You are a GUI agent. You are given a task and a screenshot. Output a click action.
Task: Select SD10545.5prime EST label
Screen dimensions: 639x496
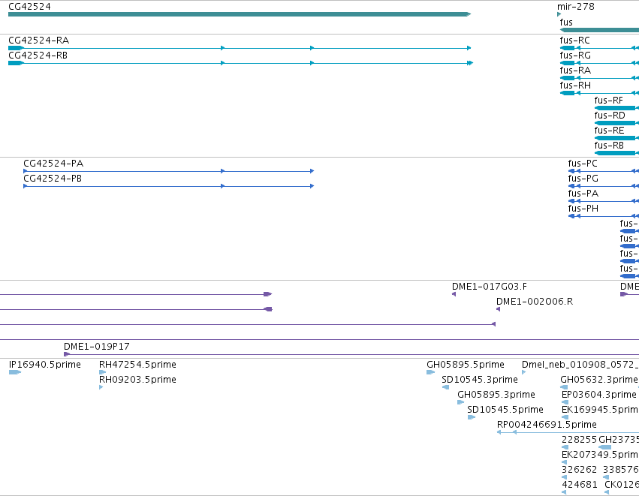505,410
